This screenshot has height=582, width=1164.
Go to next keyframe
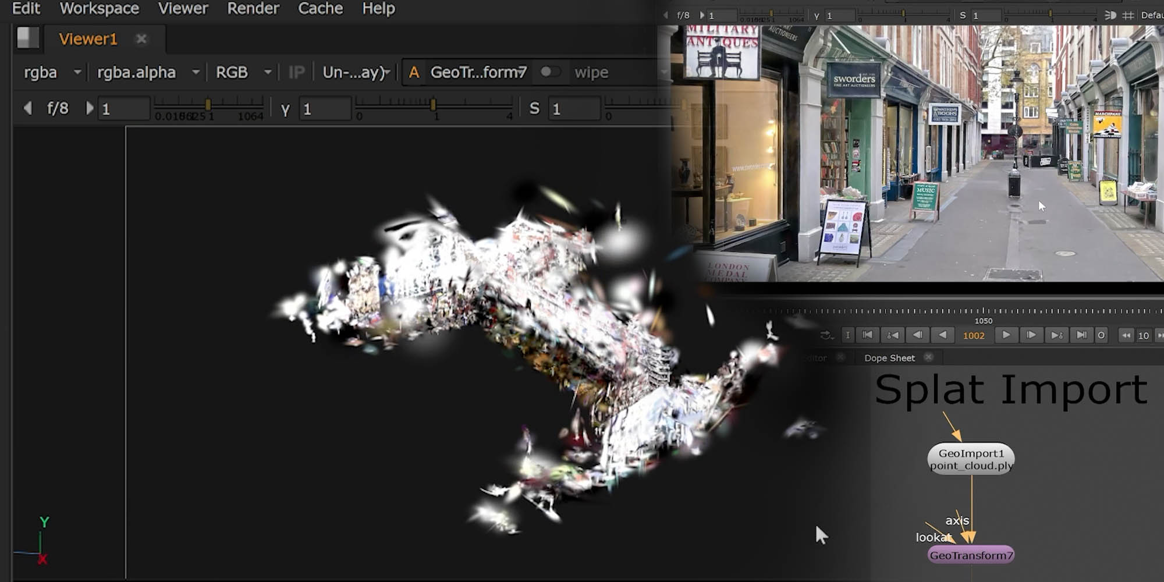click(x=1056, y=335)
